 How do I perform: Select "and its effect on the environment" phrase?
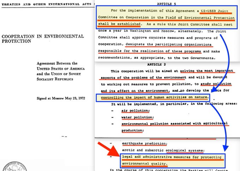[x=135, y=91]
